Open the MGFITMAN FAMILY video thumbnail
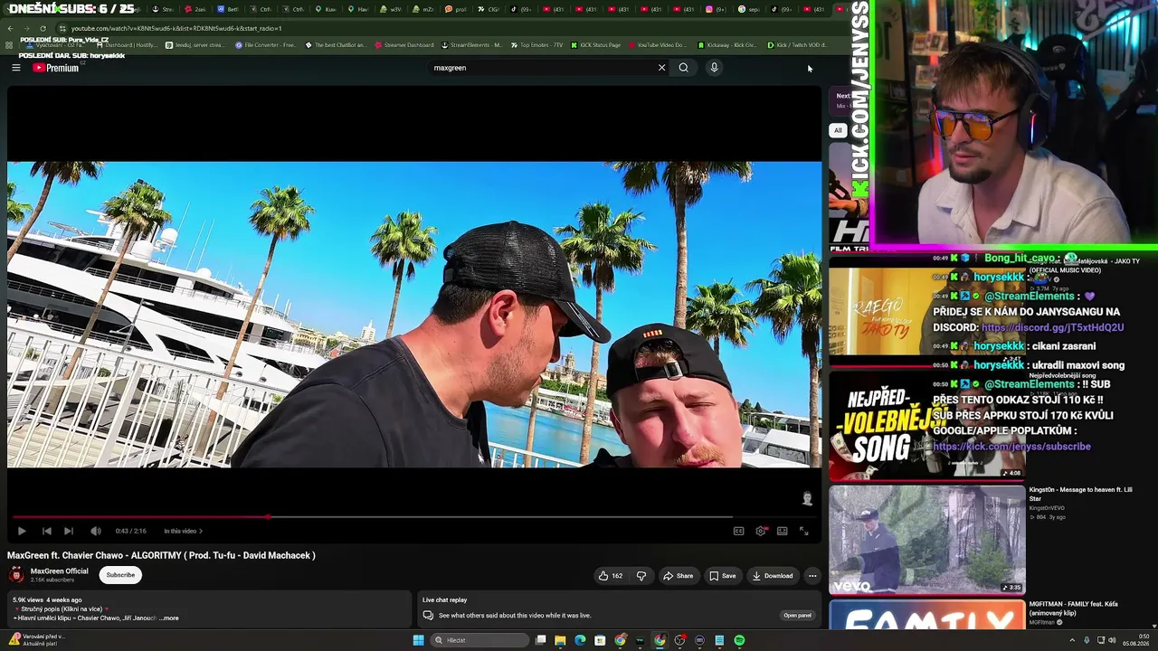The width and height of the screenshot is (1158, 651). [x=927, y=615]
